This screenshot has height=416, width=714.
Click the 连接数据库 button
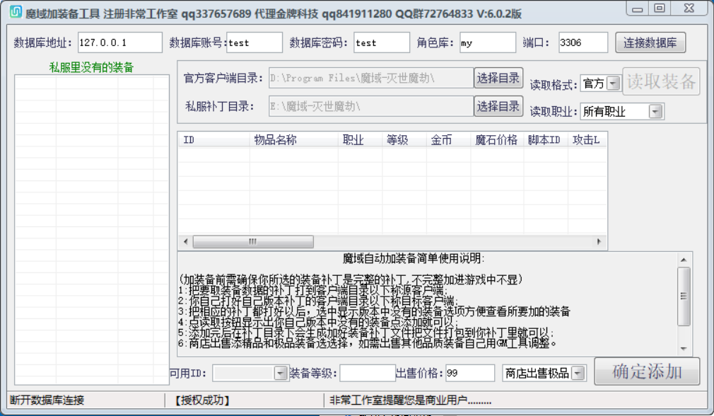tap(650, 43)
